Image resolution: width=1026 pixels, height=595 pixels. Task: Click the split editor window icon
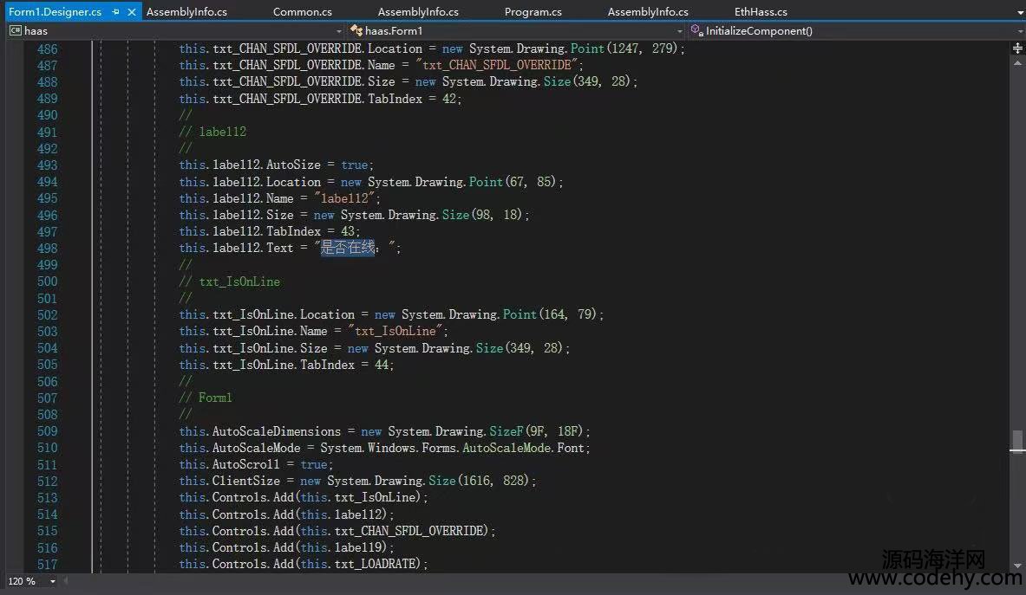1017,48
